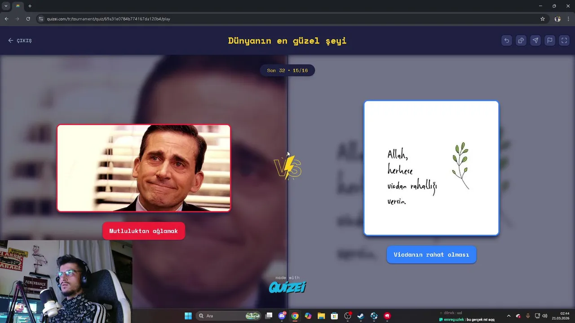
Task: Click the ÇIKIŞ exit back button
Action: pos(20,40)
